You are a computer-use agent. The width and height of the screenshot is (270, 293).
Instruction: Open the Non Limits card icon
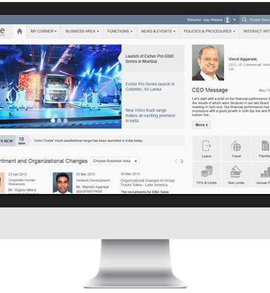click(x=236, y=172)
